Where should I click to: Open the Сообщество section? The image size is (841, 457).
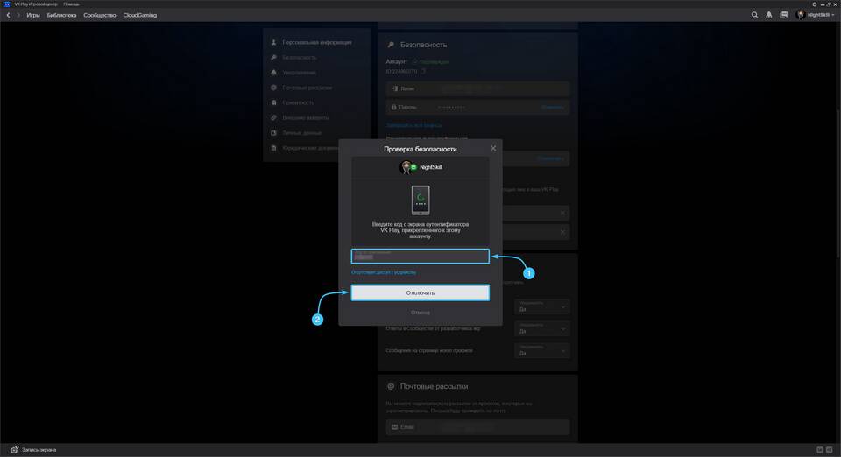click(x=100, y=15)
